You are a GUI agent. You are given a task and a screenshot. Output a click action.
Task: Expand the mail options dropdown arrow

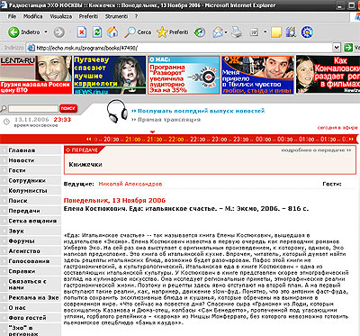coord(226,32)
